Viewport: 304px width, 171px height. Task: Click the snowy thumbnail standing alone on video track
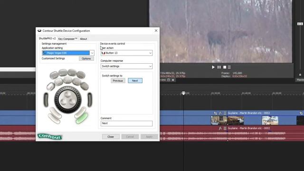[270, 120]
